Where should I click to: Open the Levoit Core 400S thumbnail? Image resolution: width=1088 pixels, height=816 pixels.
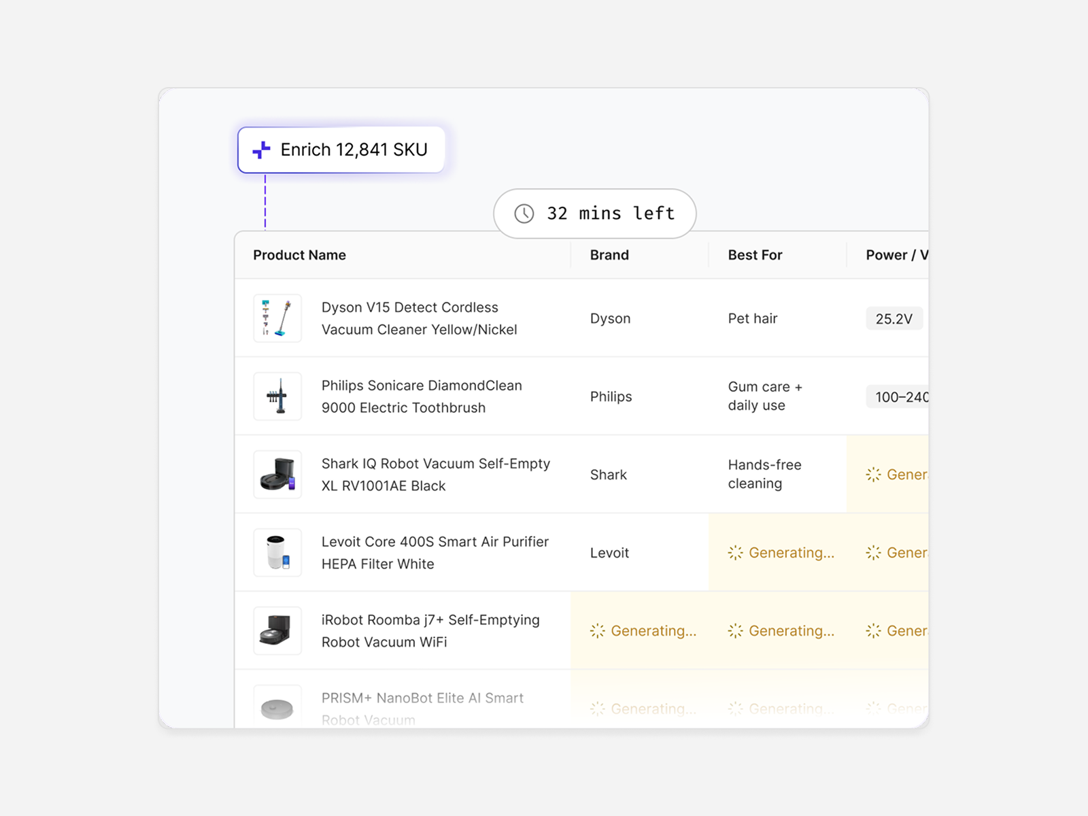277,553
